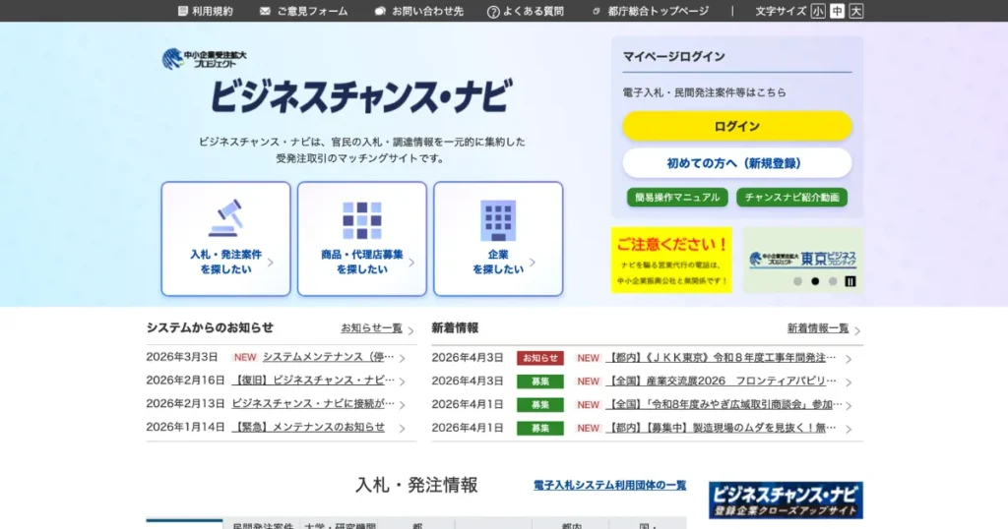Click the ビジネスチャンス・ナビ site title
The width and height of the screenshot is (1008, 529).
point(361,96)
